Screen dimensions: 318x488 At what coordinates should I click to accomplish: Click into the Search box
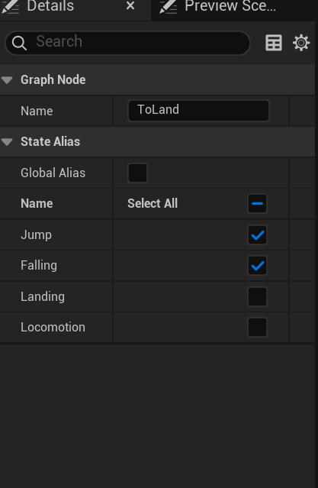coord(127,43)
